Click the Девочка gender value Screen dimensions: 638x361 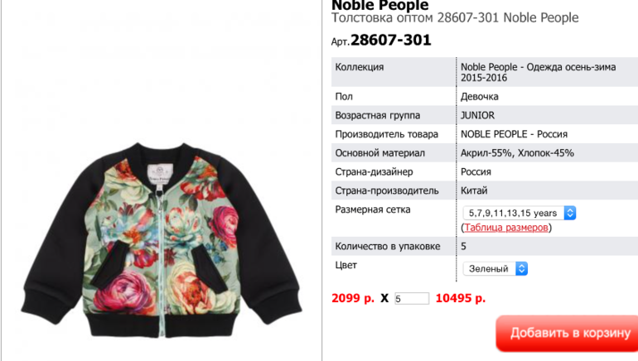tap(479, 97)
